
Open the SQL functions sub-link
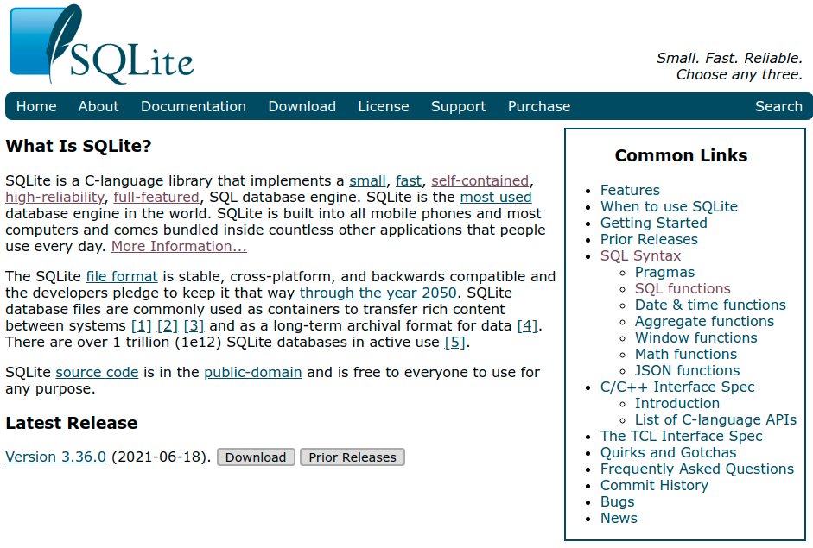683,288
